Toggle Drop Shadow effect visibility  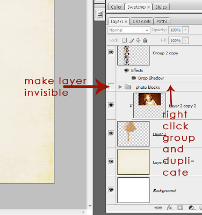[134, 78]
